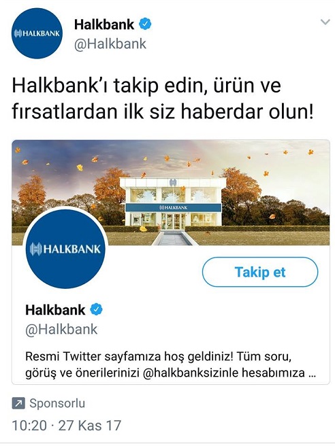Click Halkbank sign on building in banner
This screenshot has width=335, height=446.
click(x=173, y=207)
